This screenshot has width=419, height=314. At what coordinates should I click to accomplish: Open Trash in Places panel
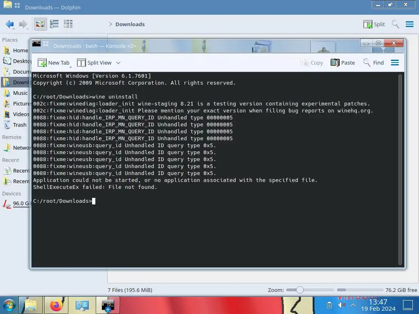pos(16,125)
